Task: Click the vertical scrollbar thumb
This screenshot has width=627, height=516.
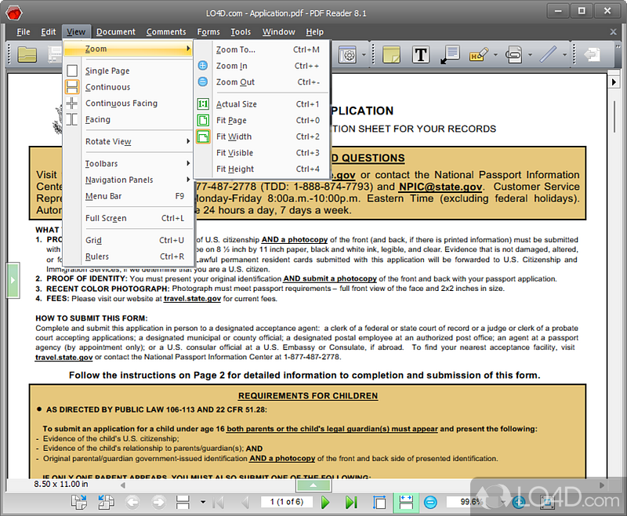Action: 614,117
